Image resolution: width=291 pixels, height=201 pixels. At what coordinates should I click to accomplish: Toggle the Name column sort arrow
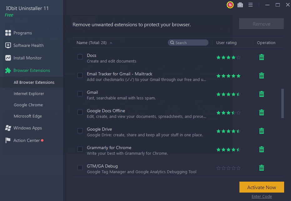(x=111, y=43)
